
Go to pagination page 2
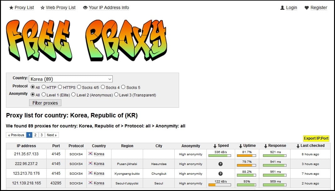35,135
